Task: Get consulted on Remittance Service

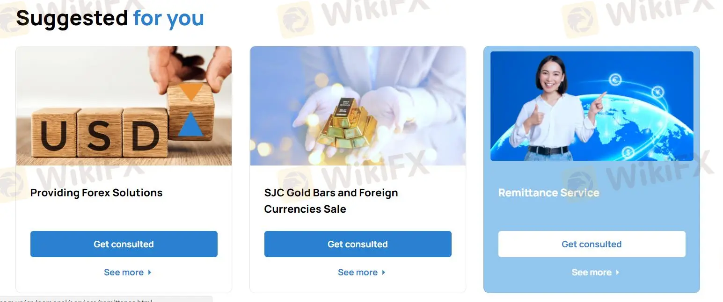Action: [x=592, y=244]
